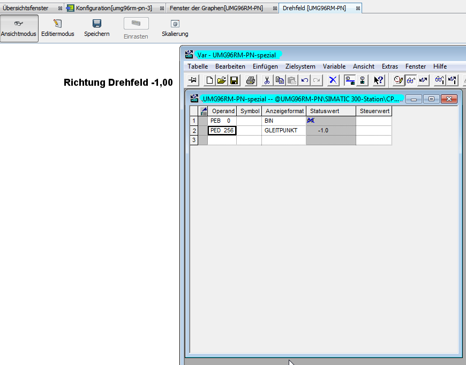The width and height of the screenshot is (466, 365).
Task: Select the PED 256 operand cell
Action: click(x=222, y=130)
